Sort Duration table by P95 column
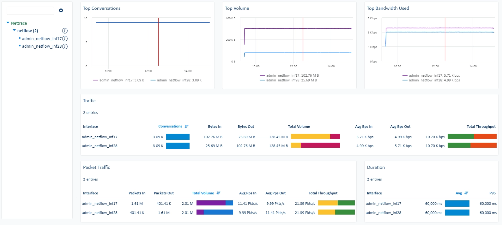Image resolution: width=502 pixels, height=225 pixels. 493,193
